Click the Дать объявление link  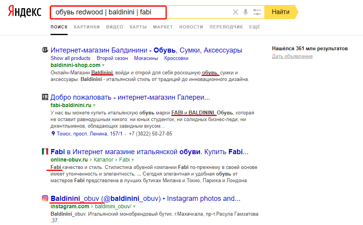[x=292, y=56]
